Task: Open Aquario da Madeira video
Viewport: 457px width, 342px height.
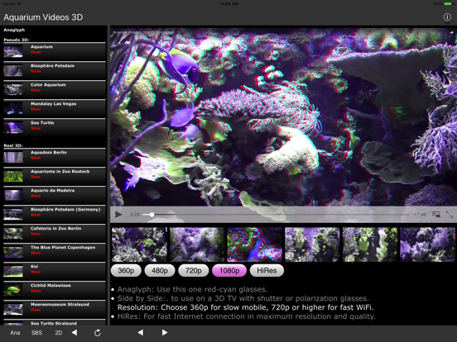Action: click(x=55, y=196)
